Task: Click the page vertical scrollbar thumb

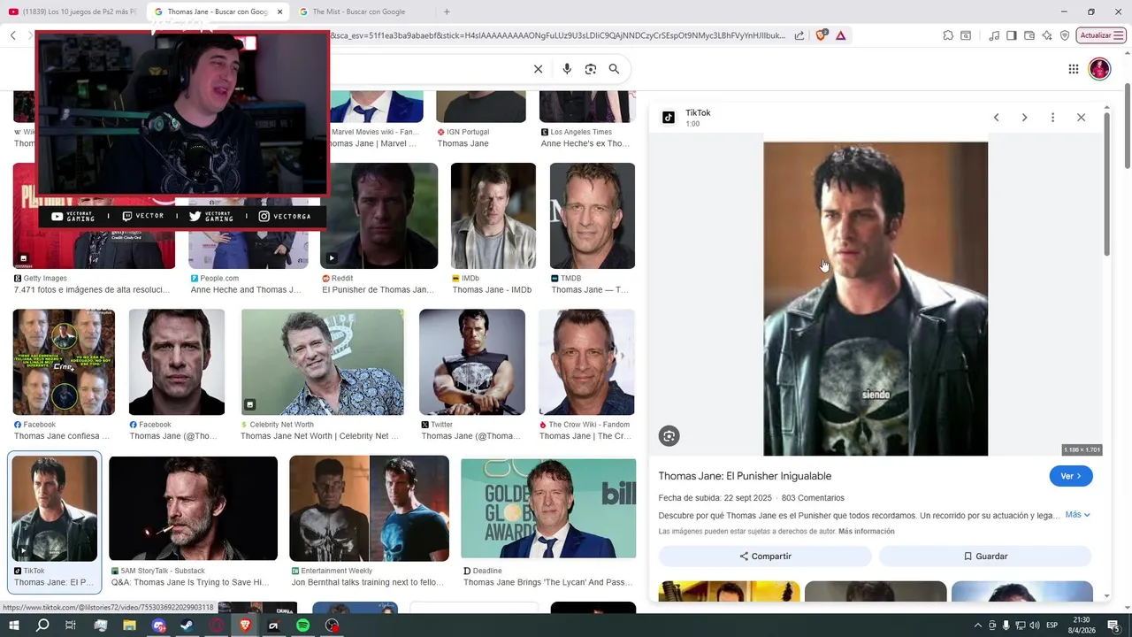Action: click(1128, 125)
